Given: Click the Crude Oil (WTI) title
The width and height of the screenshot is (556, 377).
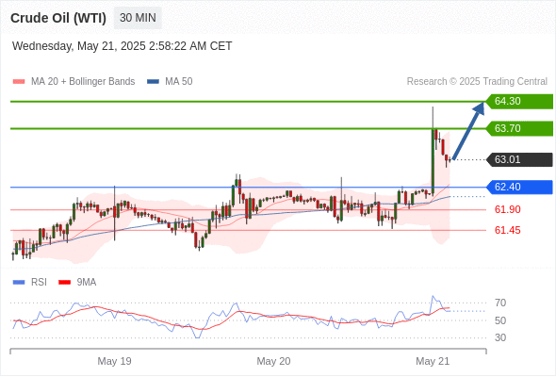Looking at the screenshot, I should pyautogui.click(x=58, y=18).
